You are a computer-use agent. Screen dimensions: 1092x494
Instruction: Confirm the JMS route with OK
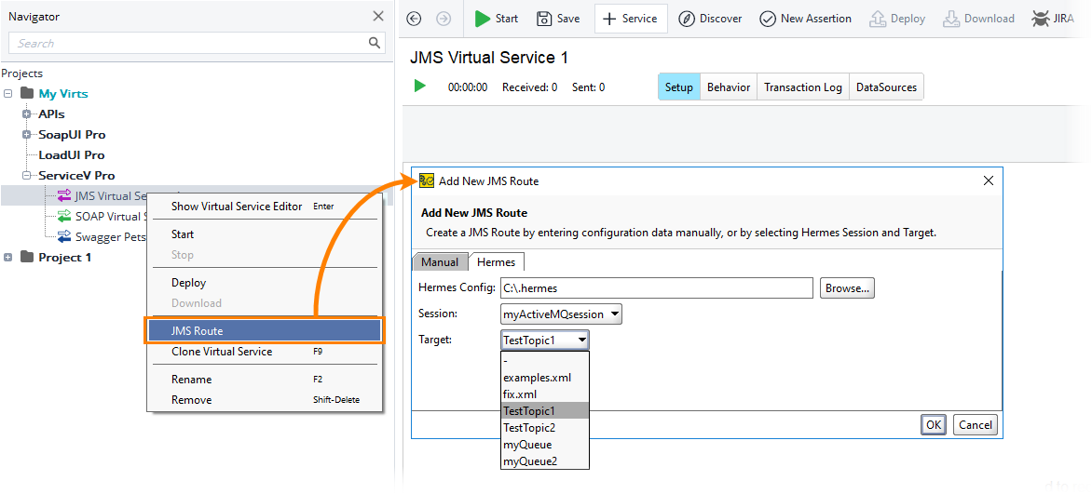tap(934, 424)
